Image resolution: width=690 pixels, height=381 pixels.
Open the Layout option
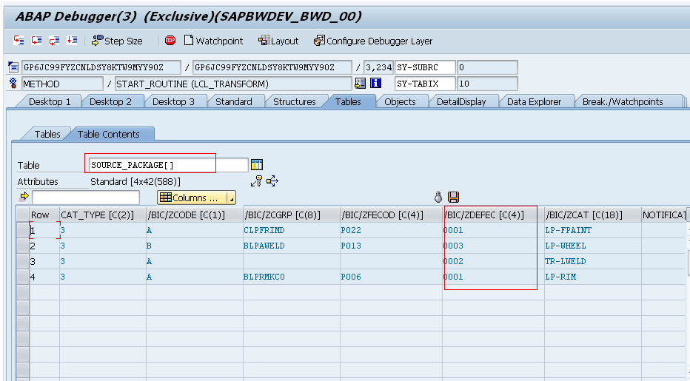(278, 41)
